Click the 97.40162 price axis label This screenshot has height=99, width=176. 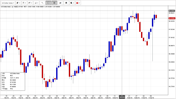pos(172,38)
